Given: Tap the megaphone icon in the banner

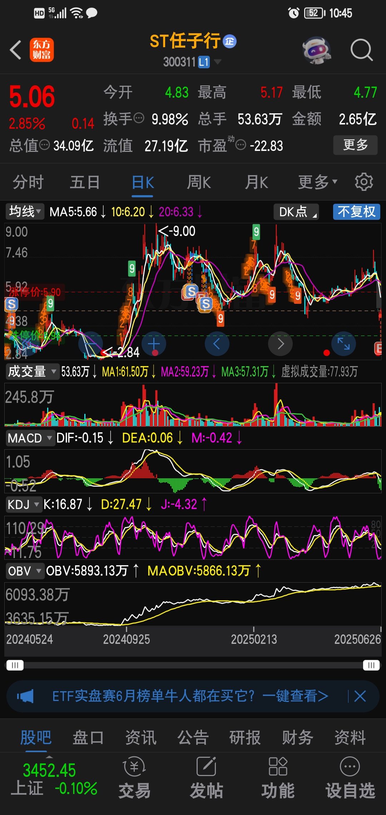Looking at the screenshot, I should (x=25, y=696).
